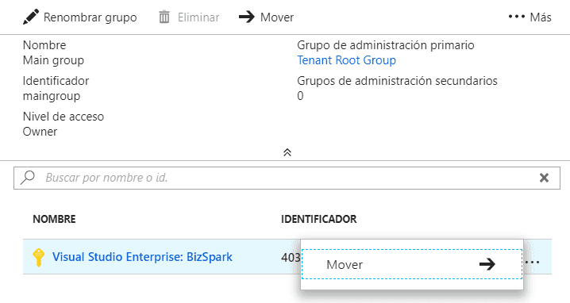Open the Más ellipsis menu
Viewport: 570px width, 303px height.
click(516, 17)
